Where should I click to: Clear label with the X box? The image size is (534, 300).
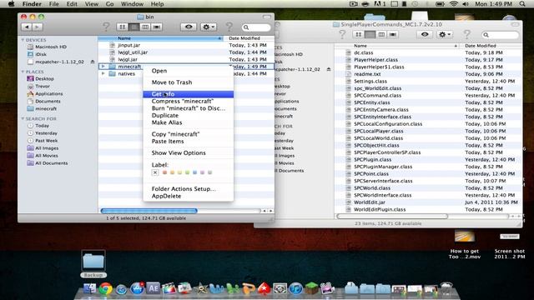click(x=155, y=172)
